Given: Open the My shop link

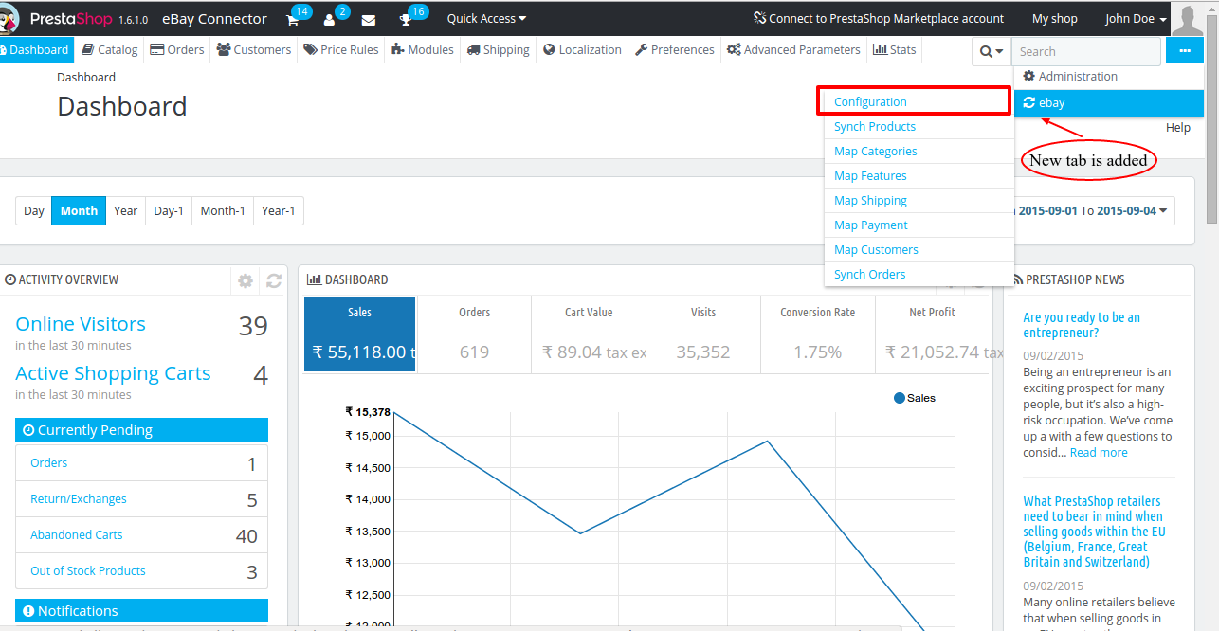Looking at the screenshot, I should [x=1055, y=19].
